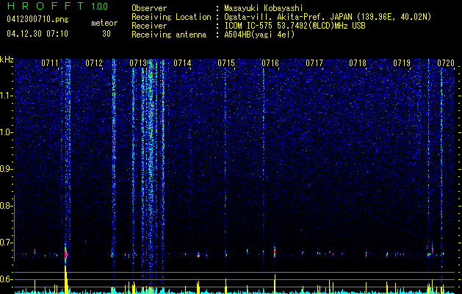Image resolution: width=462 pixels, height=294 pixels.
Task: Click the Ogata-vill. Akita-Pref. JAPAN location text
Action: [x=328, y=17]
